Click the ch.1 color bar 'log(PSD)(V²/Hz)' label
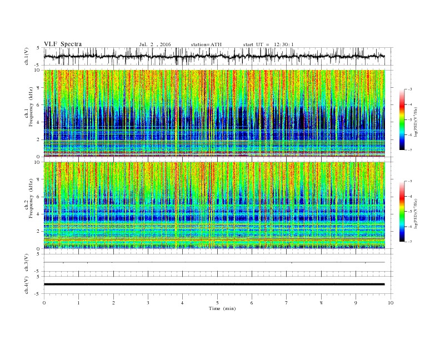The height and width of the screenshot is (340, 440). (x=416, y=122)
